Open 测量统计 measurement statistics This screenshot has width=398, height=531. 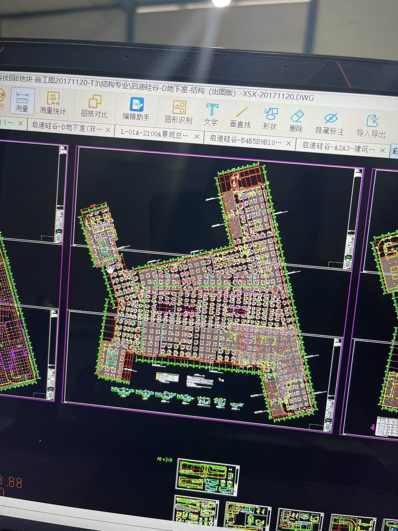tap(53, 103)
